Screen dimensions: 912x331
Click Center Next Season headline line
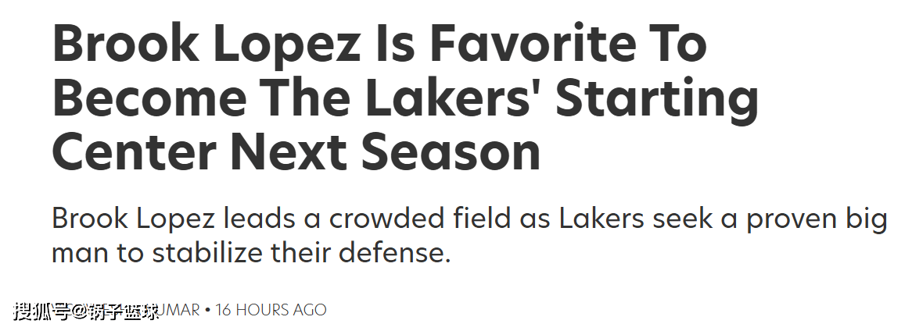pyautogui.click(x=296, y=153)
